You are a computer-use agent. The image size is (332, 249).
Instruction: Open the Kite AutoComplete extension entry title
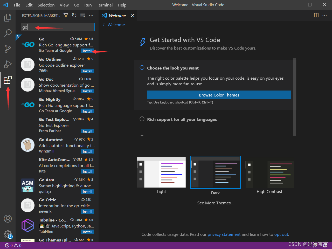pos(55,160)
